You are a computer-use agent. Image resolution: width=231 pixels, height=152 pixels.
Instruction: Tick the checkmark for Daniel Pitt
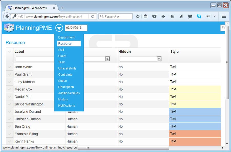coord(9,97)
